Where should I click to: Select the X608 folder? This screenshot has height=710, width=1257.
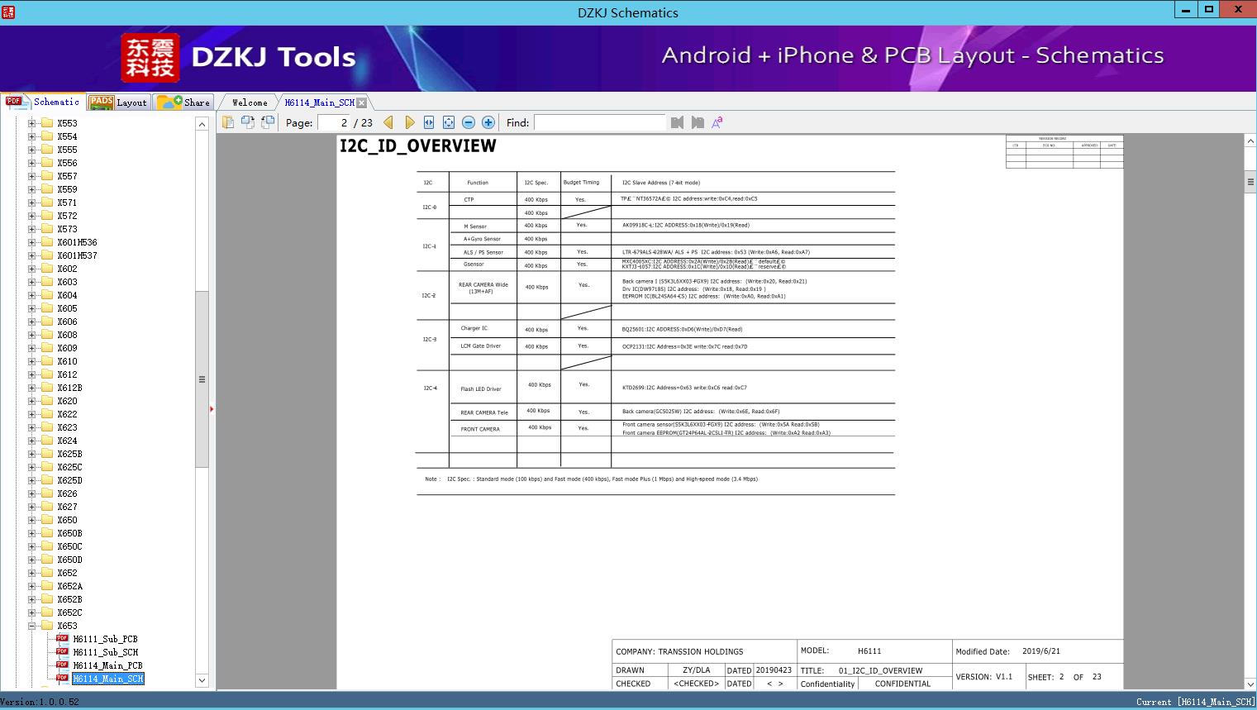point(67,335)
